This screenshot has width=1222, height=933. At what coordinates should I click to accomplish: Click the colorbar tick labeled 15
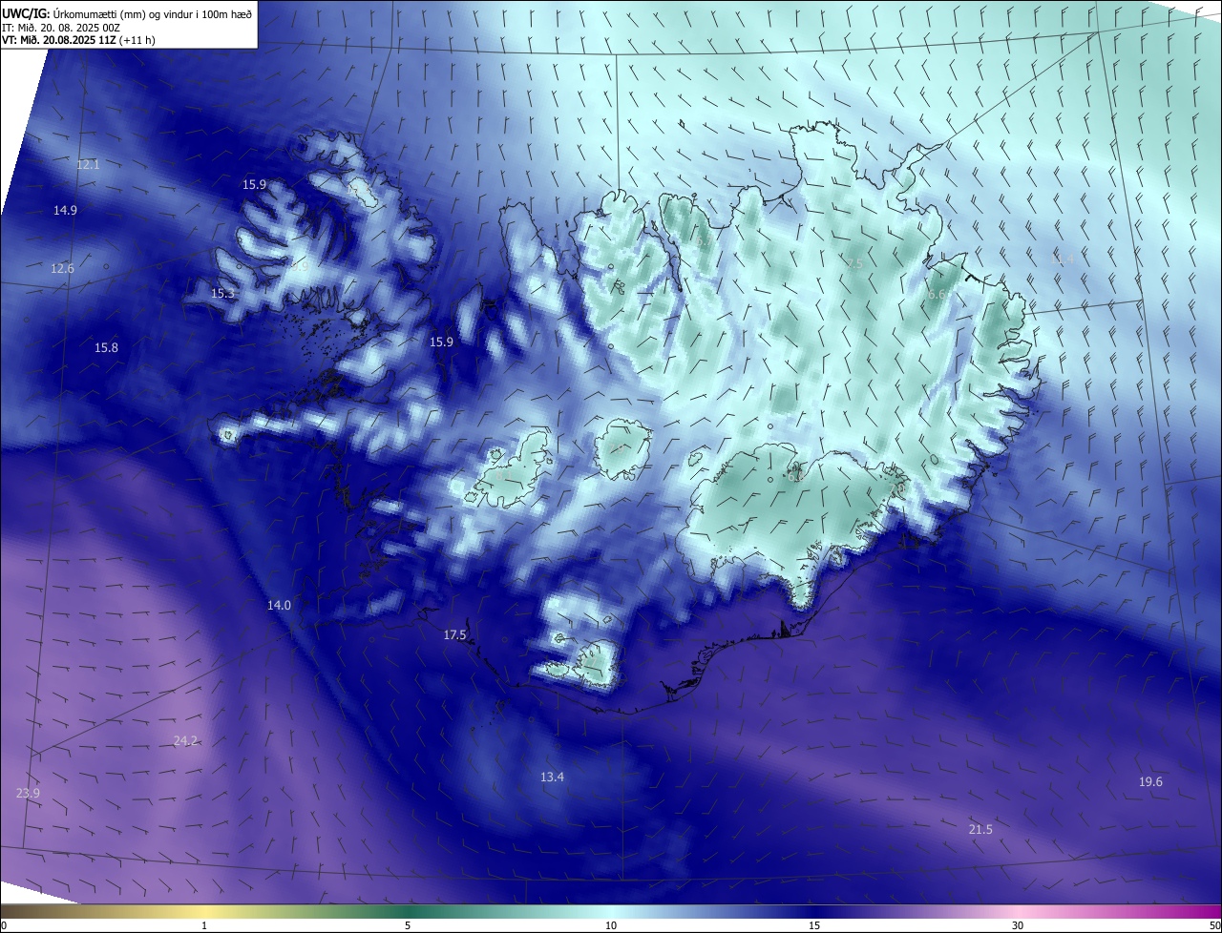[x=814, y=925]
